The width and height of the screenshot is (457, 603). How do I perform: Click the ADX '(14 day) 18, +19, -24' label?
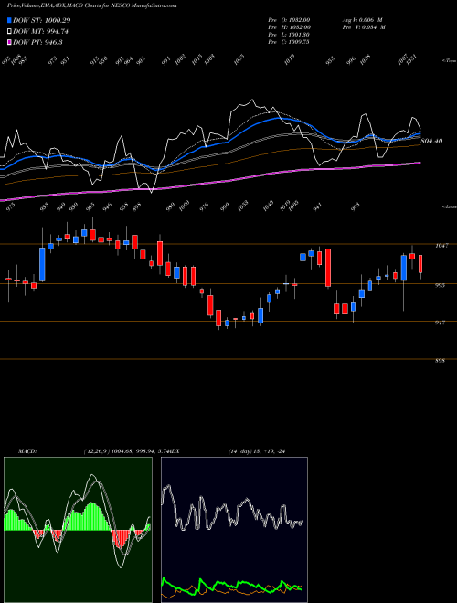257,451
